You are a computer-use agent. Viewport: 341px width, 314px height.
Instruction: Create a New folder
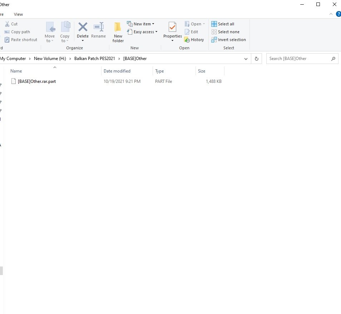(118, 32)
